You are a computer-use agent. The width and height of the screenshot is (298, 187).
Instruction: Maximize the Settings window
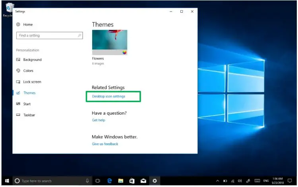click(x=182, y=12)
